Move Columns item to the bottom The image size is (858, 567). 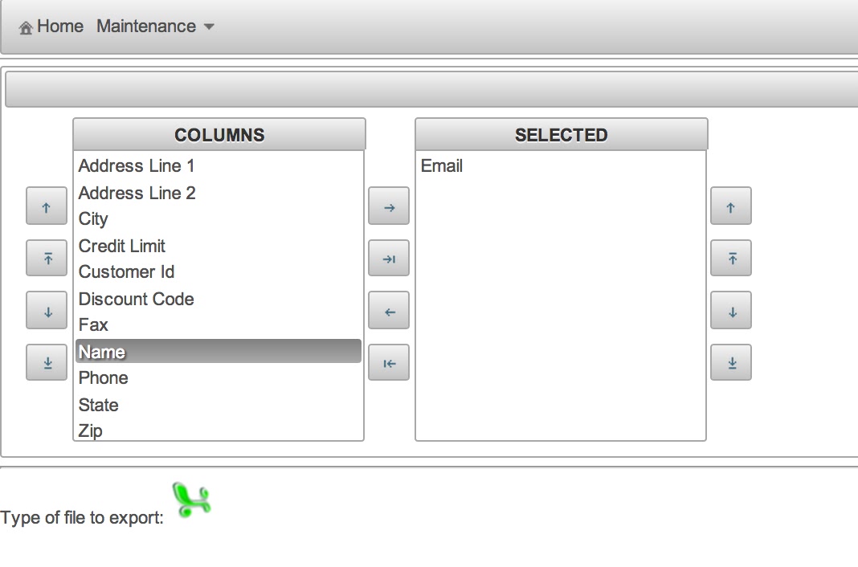click(x=47, y=364)
